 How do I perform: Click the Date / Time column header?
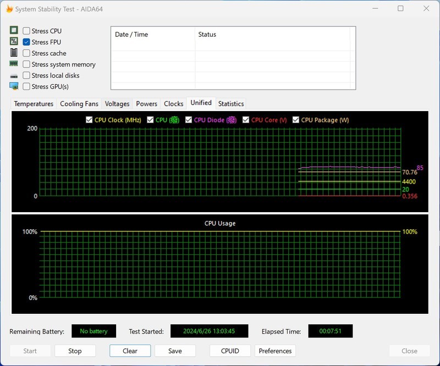point(131,35)
